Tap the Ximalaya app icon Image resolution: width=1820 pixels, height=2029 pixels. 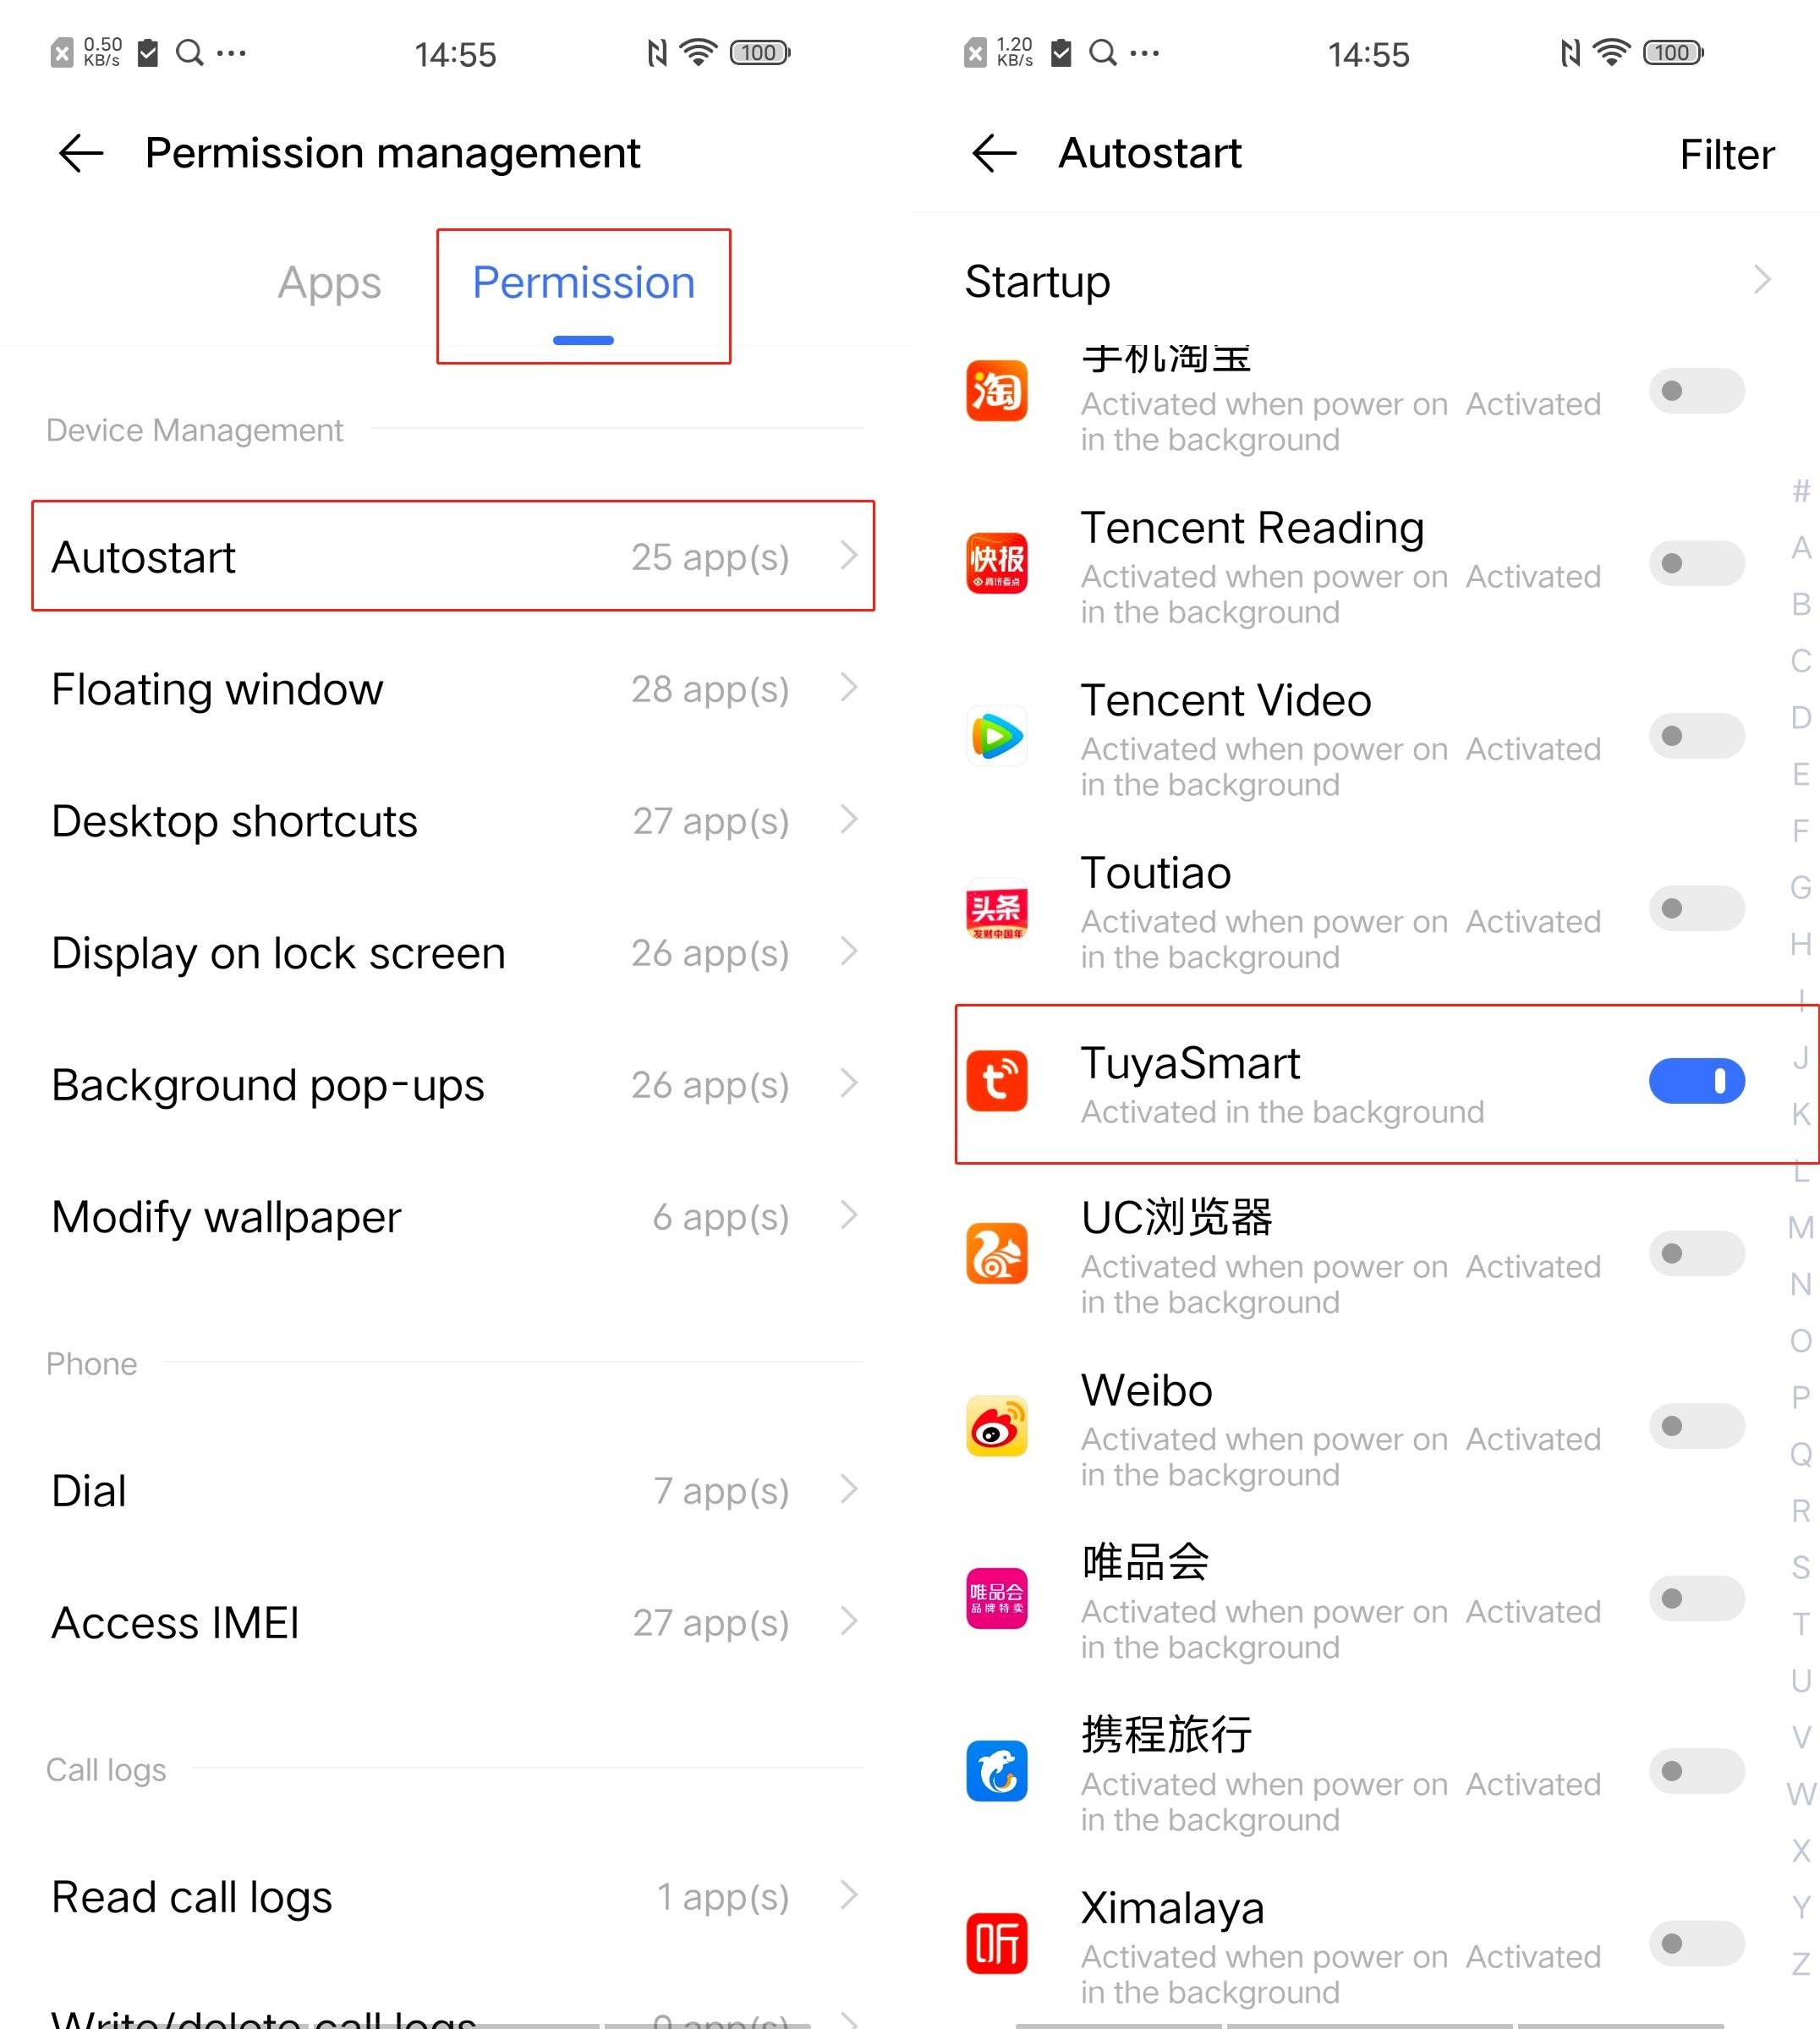click(x=997, y=1944)
